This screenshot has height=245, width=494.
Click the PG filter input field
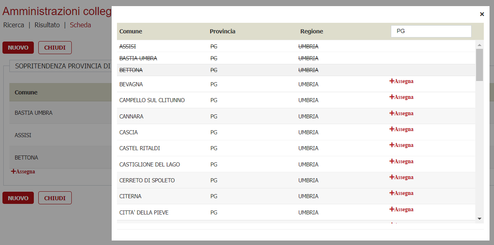431,31
